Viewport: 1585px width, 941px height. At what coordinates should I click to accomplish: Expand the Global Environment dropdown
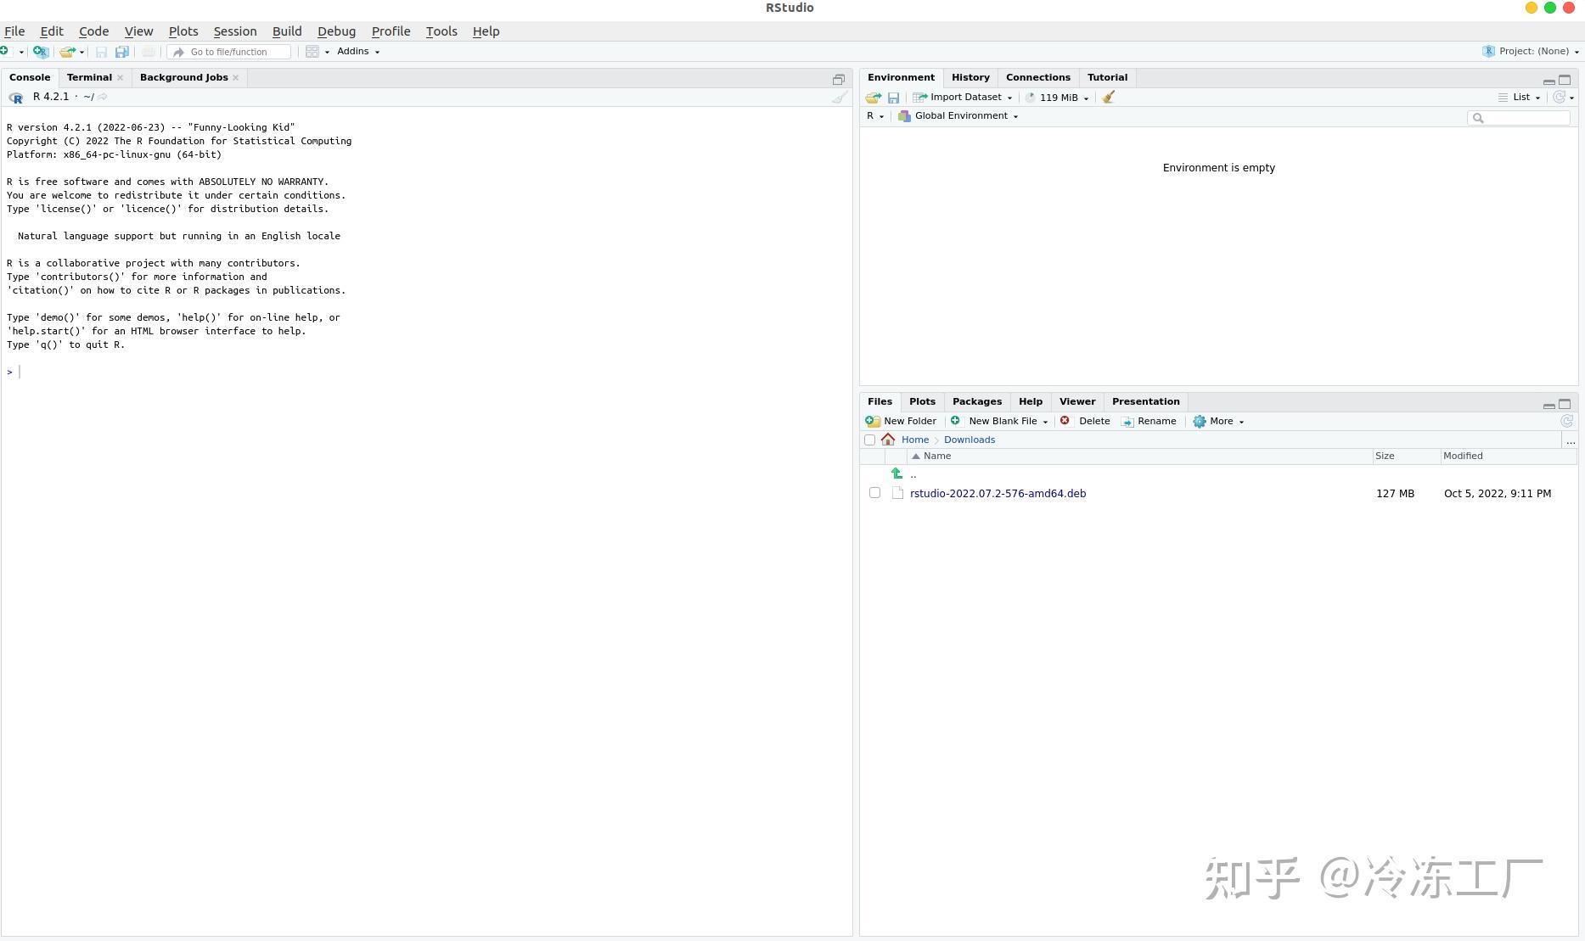click(958, 116)
